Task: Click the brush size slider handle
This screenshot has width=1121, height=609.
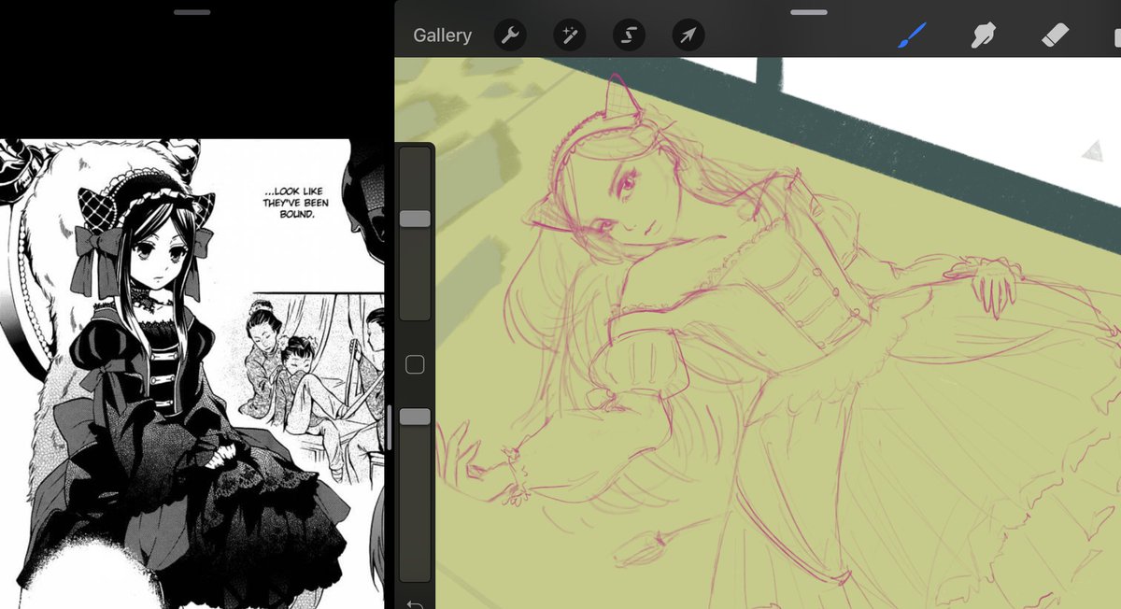Action: pos(415,219)
